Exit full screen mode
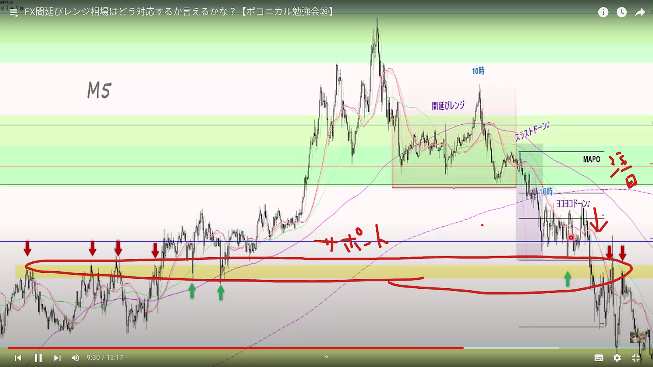The height and width of the screenshot is (367, 653). tap(636, 358)
